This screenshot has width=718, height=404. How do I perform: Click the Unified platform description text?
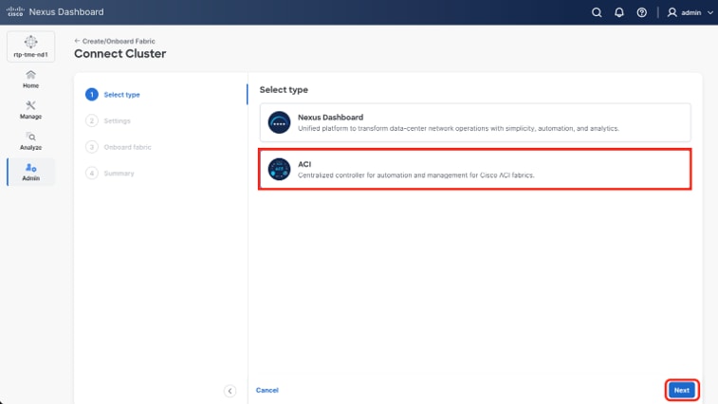tap(458, 128)
